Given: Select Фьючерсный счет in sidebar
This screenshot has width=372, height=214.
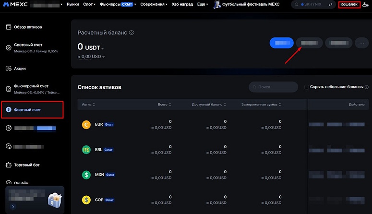Looking at the screenshot, I should (31, 86).
